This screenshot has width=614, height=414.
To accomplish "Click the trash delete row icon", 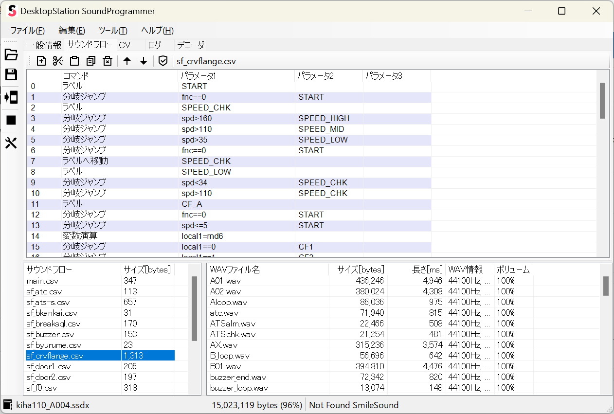I will [x=108, y=61].
